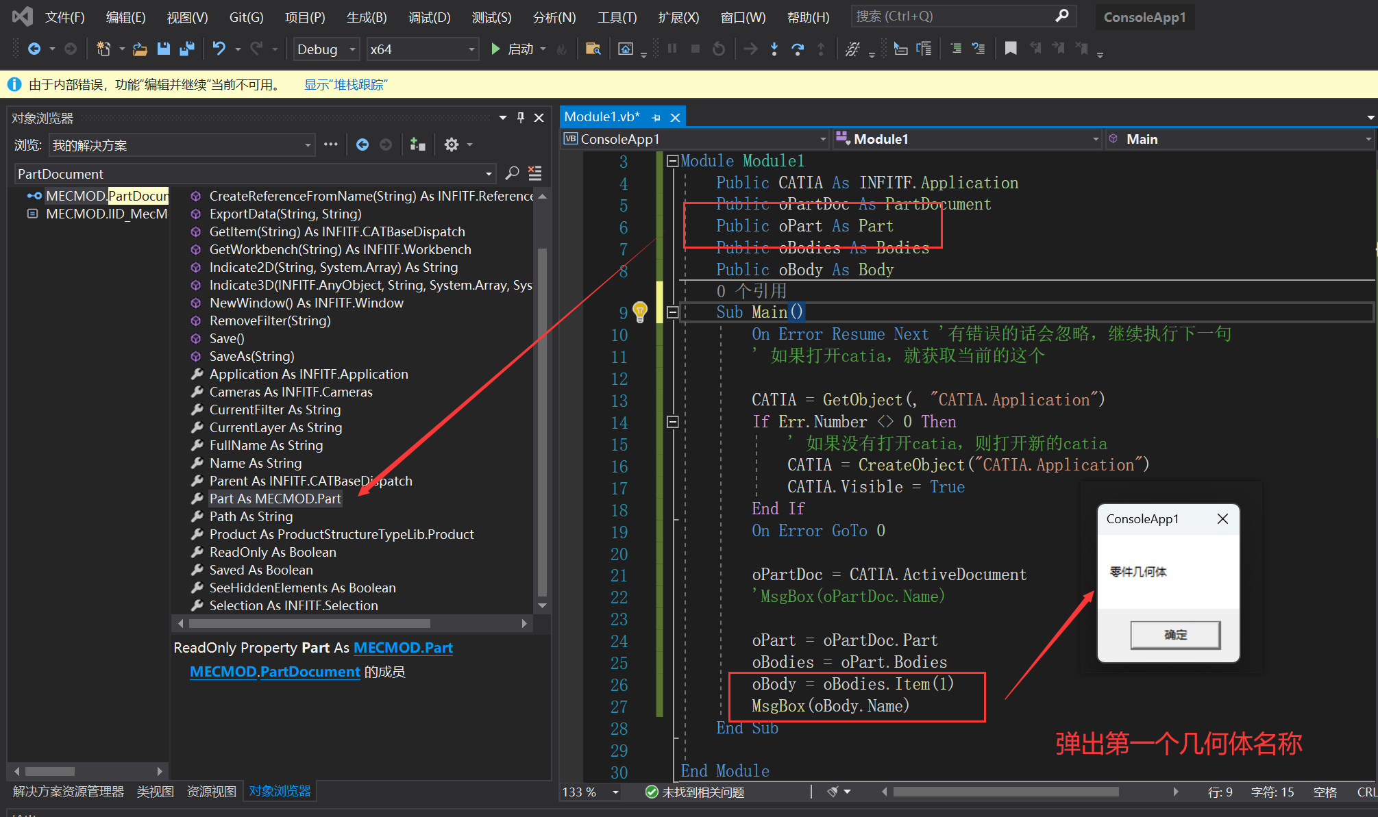Screen dimensions: 1378x817
Task: Click the 启动 start button label
Action: (521, 49)
